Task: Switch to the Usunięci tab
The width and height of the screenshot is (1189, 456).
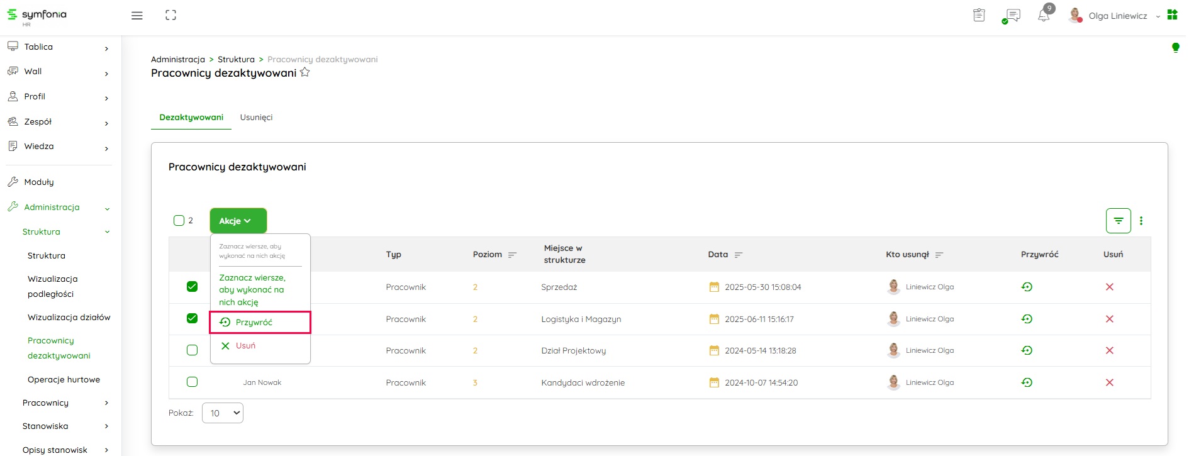Action: pos(256,118)
